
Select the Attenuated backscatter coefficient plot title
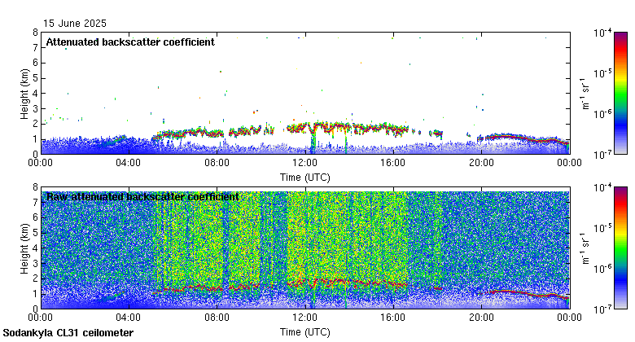click(130, 42)
